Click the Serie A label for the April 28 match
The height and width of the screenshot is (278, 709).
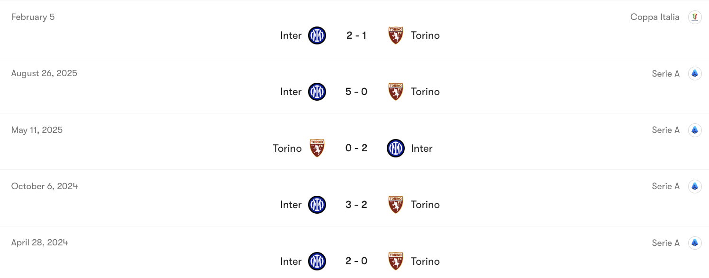point(665,243)
